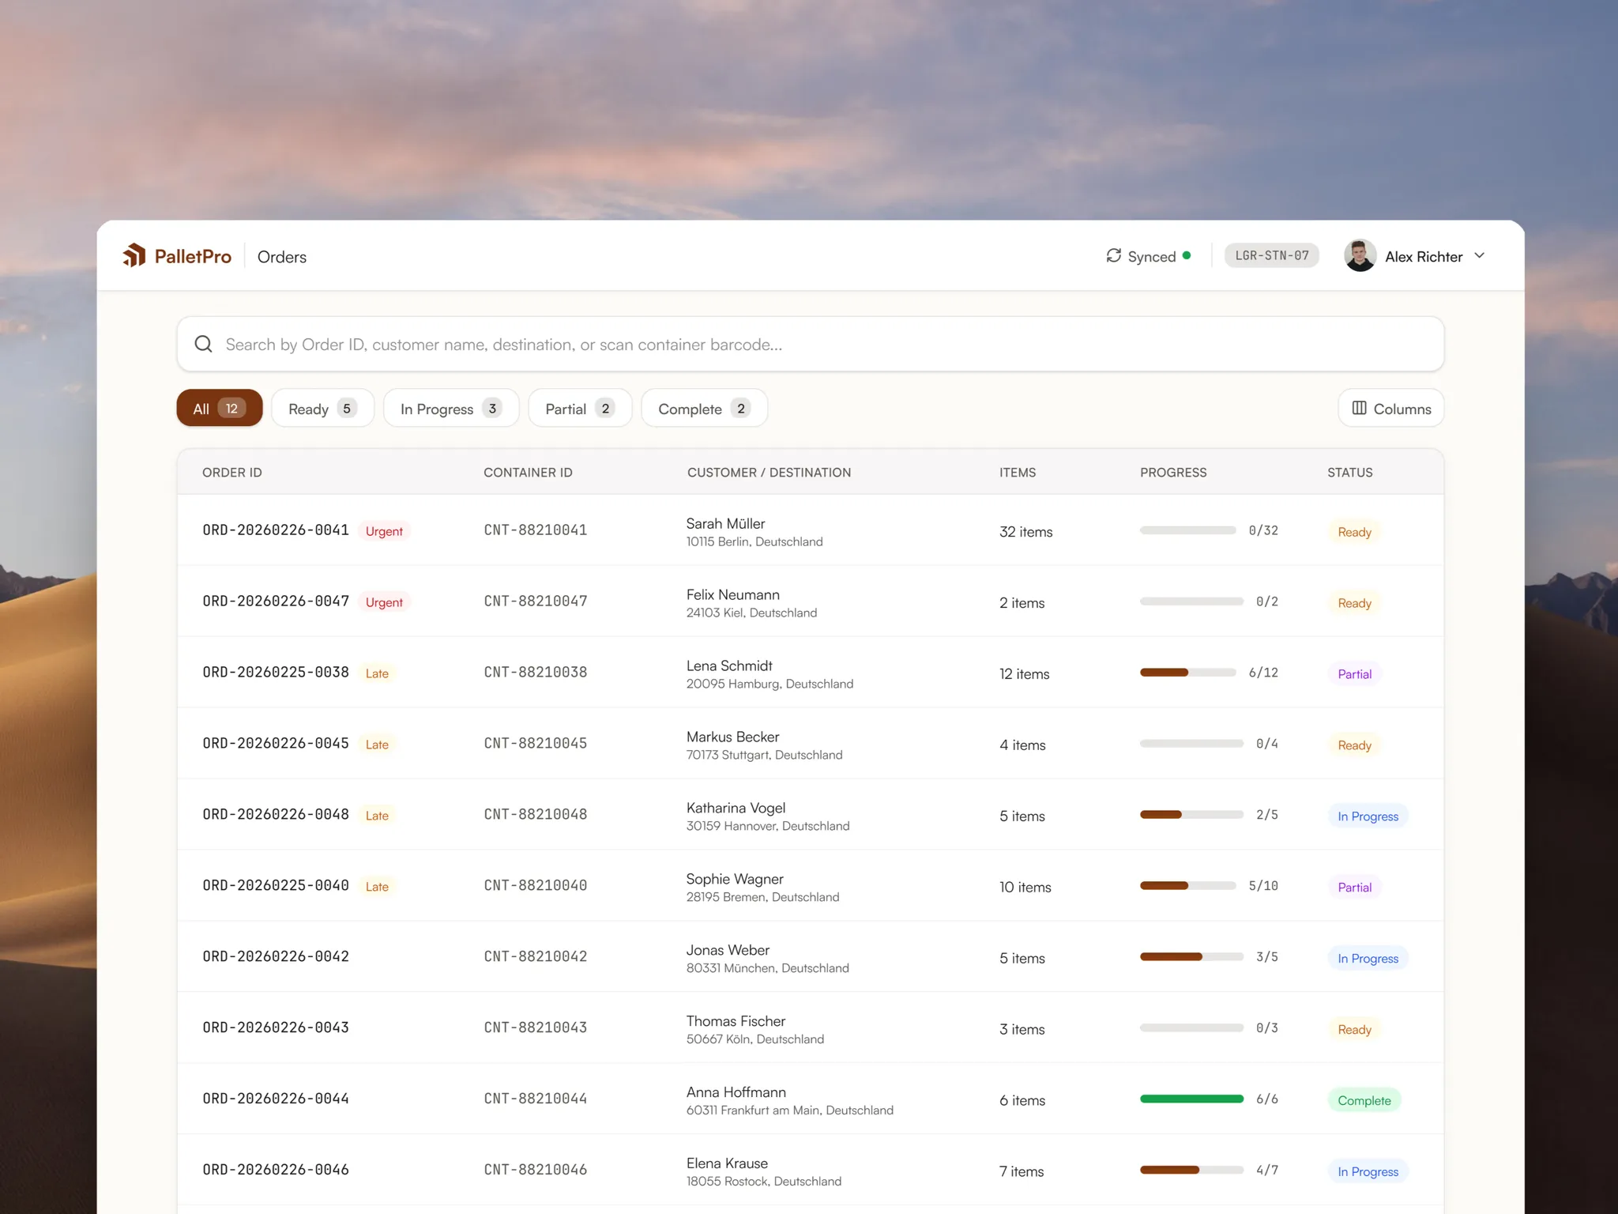Click the green sync status dot

[1187, 255]
